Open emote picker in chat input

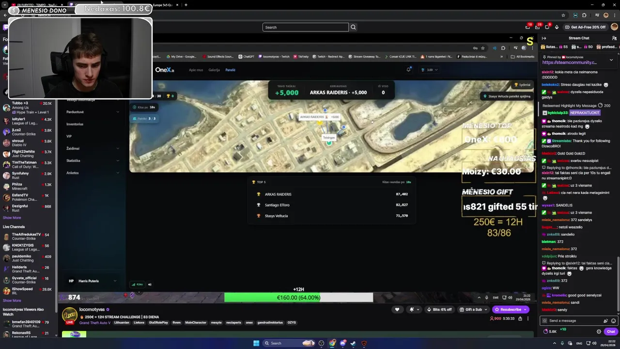(613, 321)
